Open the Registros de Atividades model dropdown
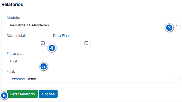 tap(94, 25)
